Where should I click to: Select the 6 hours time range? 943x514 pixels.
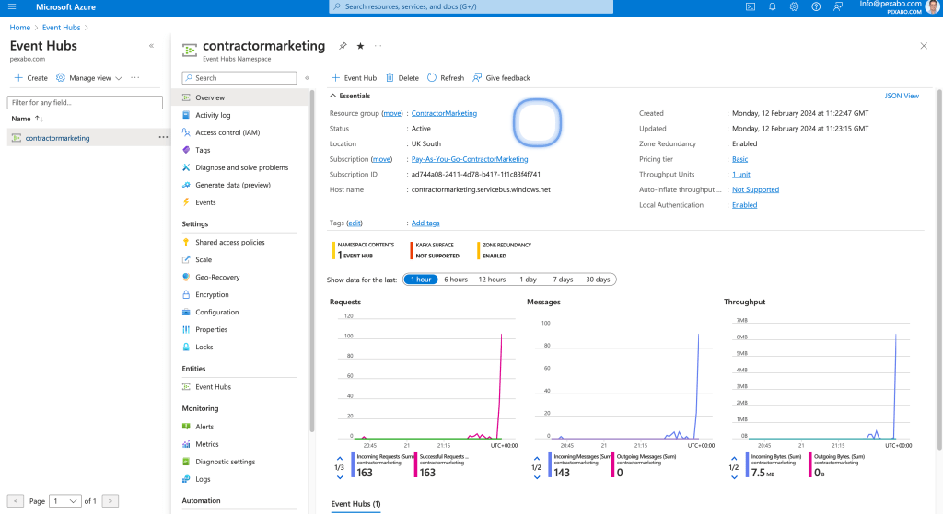pyautogui.click(x=456, y=280)
